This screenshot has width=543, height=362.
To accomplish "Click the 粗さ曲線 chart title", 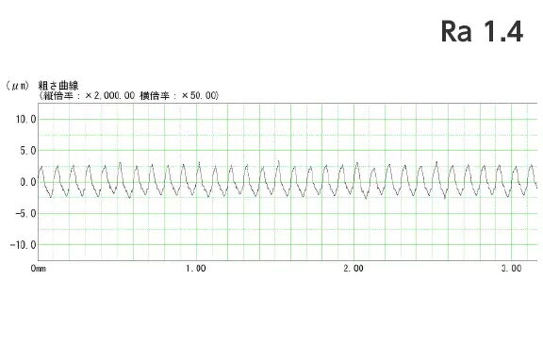I will [58, 85].
